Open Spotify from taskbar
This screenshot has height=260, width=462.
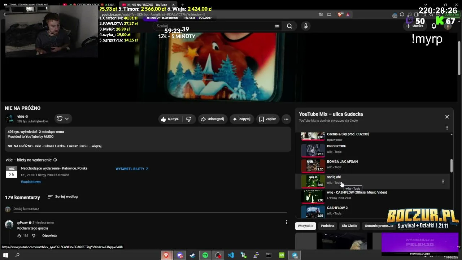coord(205,255)
